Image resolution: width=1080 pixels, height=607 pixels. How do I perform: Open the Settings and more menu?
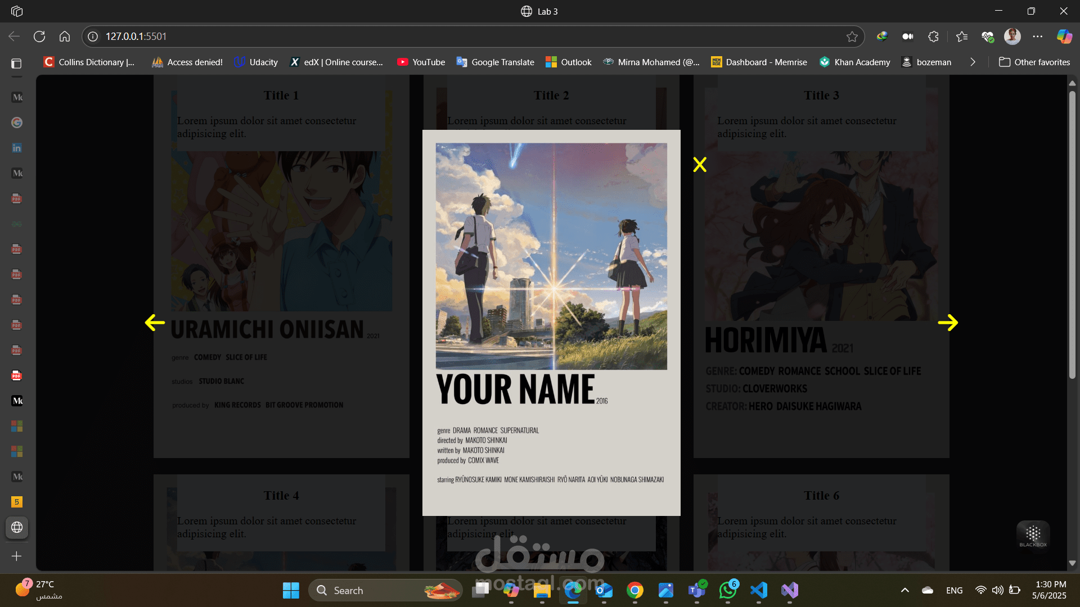tap(1038, 37)
